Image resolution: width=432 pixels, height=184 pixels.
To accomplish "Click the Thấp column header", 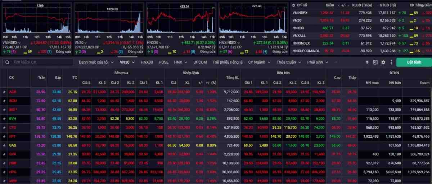I will 352,77.
